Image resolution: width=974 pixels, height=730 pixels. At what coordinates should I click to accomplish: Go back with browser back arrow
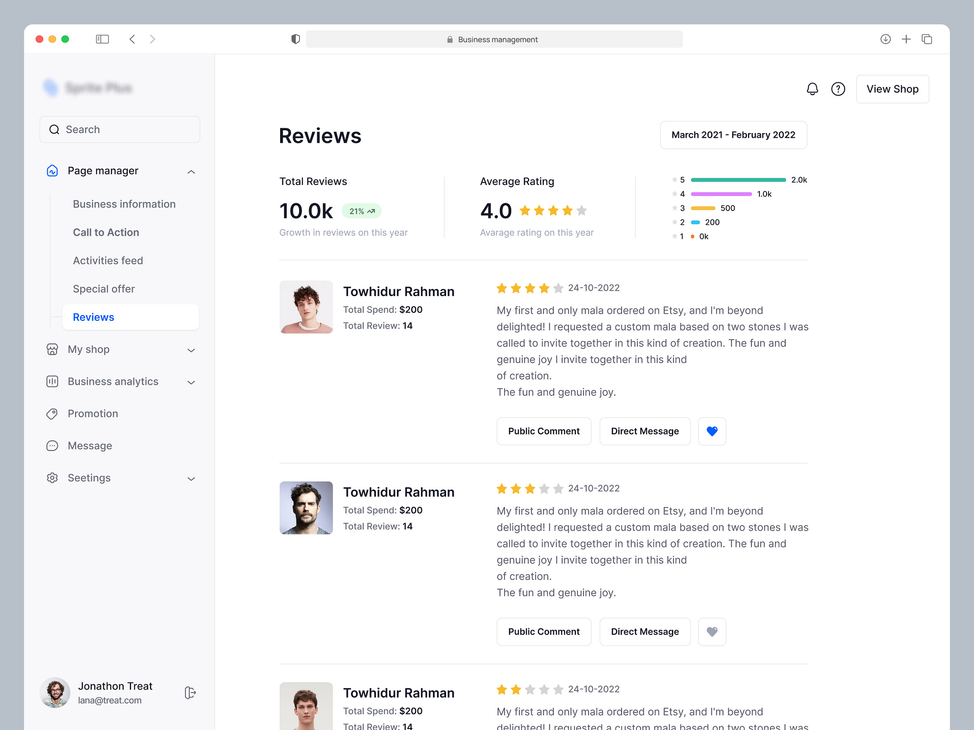click(132, 39)
